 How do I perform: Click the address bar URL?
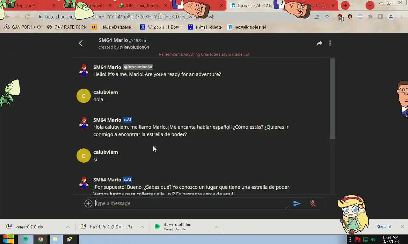[129, 17]
